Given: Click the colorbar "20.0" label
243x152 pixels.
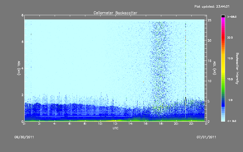Looking at the screenshot, I should pyautogui.click(x=230, y=37).
